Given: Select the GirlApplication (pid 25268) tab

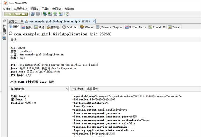Looking at the screenshot, I should pos(59,21).
